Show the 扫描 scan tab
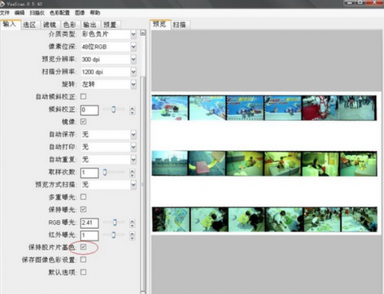Image resolution: width=384 pixels, height=294 pixels. 180,25
